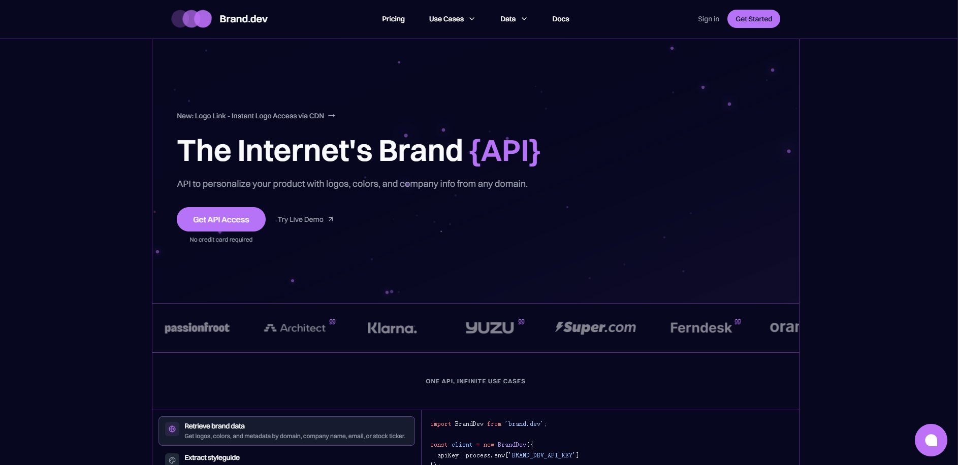The image size is (958, 465).
Task: Click the passionfroot logo
Action: [197, 328]
